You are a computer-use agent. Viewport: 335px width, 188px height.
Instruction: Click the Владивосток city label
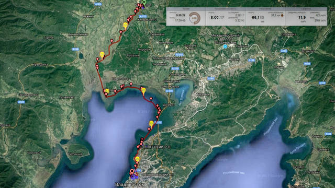(129, 184)
